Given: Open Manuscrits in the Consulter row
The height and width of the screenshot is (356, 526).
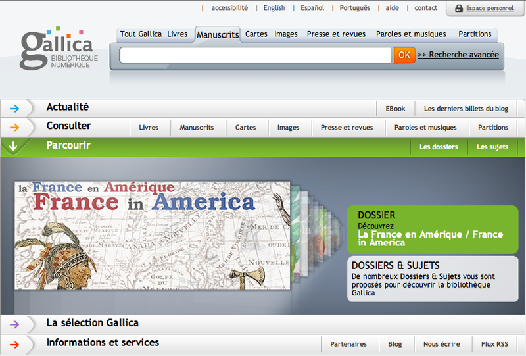Looking at the screenshot, I should pyautogui.click(x=197, y=127).
